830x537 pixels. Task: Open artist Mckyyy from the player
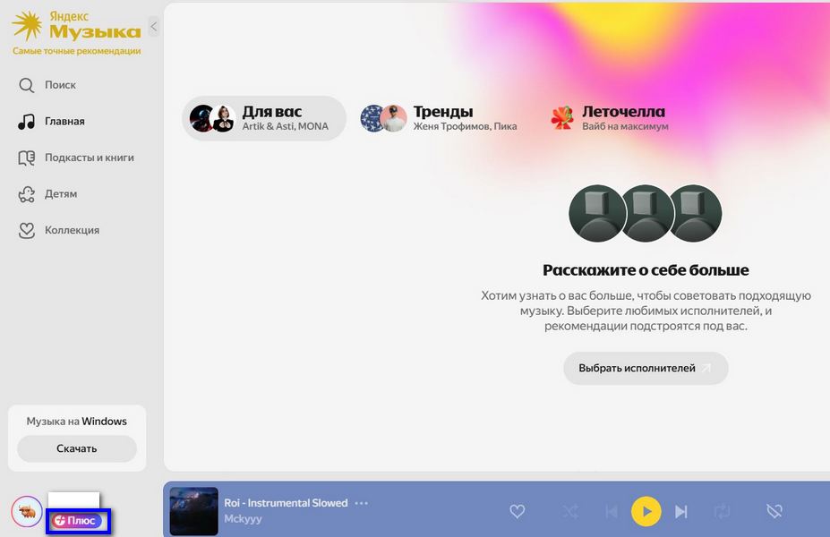[243, 519]
